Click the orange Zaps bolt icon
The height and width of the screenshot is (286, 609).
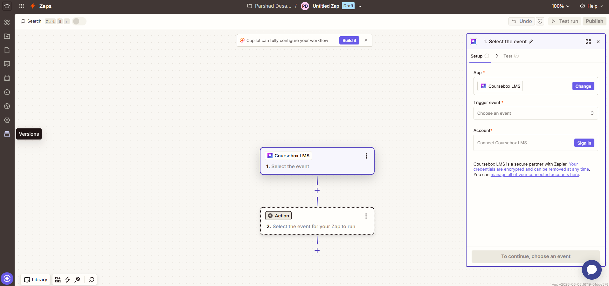pos(32,6)
